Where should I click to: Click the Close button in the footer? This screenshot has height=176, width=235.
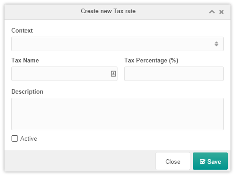click(173, 161)
